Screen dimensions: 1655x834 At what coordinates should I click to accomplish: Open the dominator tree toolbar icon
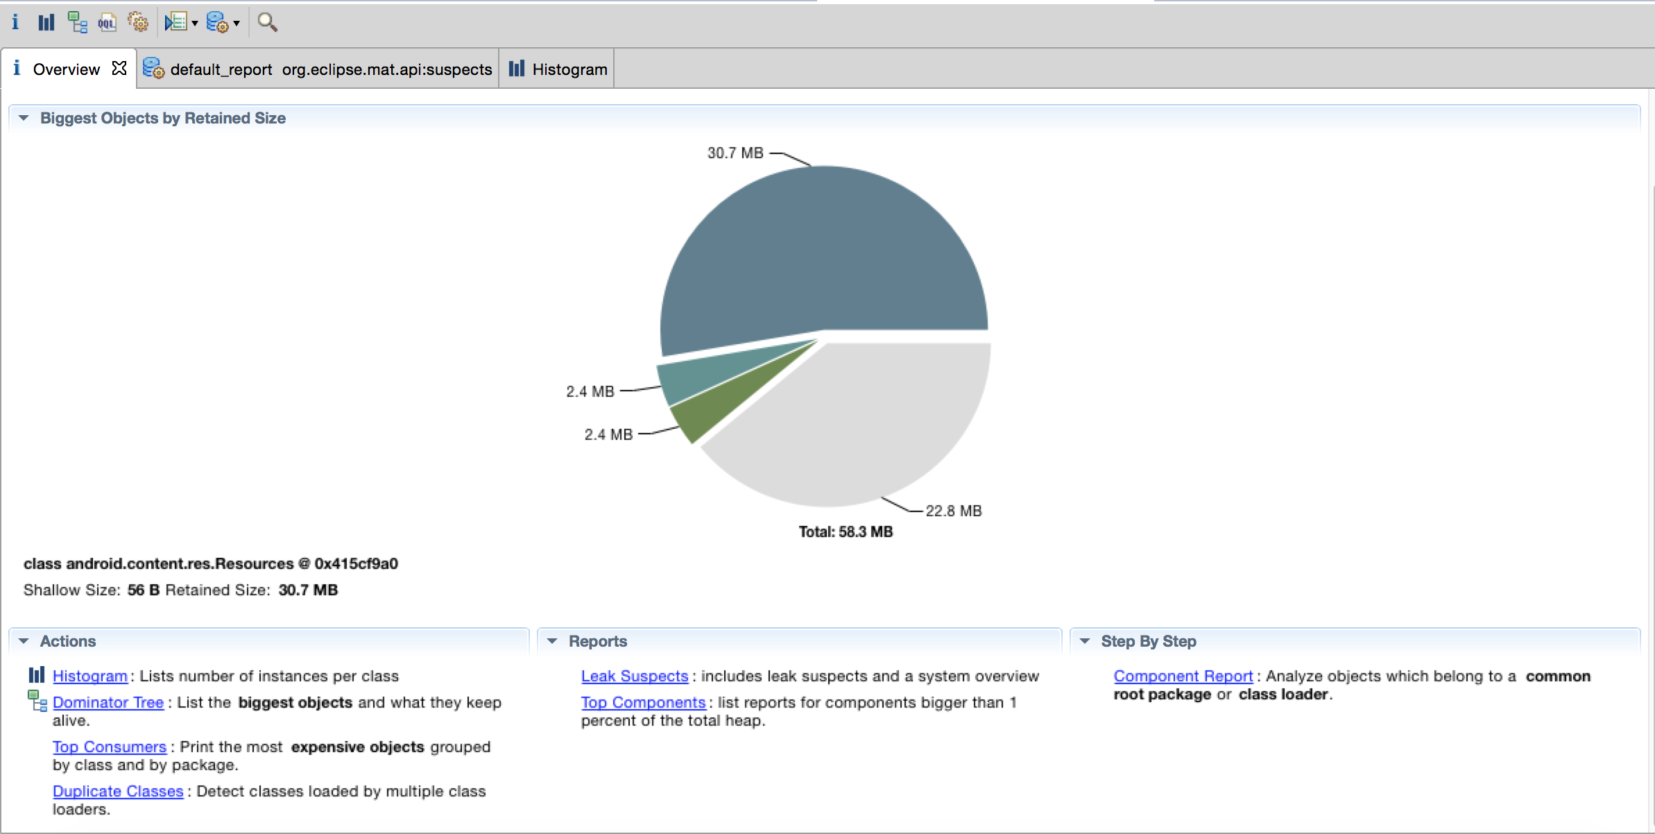[x=77, y=22]
